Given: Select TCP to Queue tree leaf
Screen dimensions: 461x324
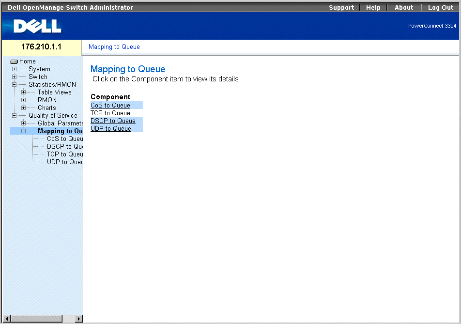Looking at the screenshot, I should coord(65,154).
